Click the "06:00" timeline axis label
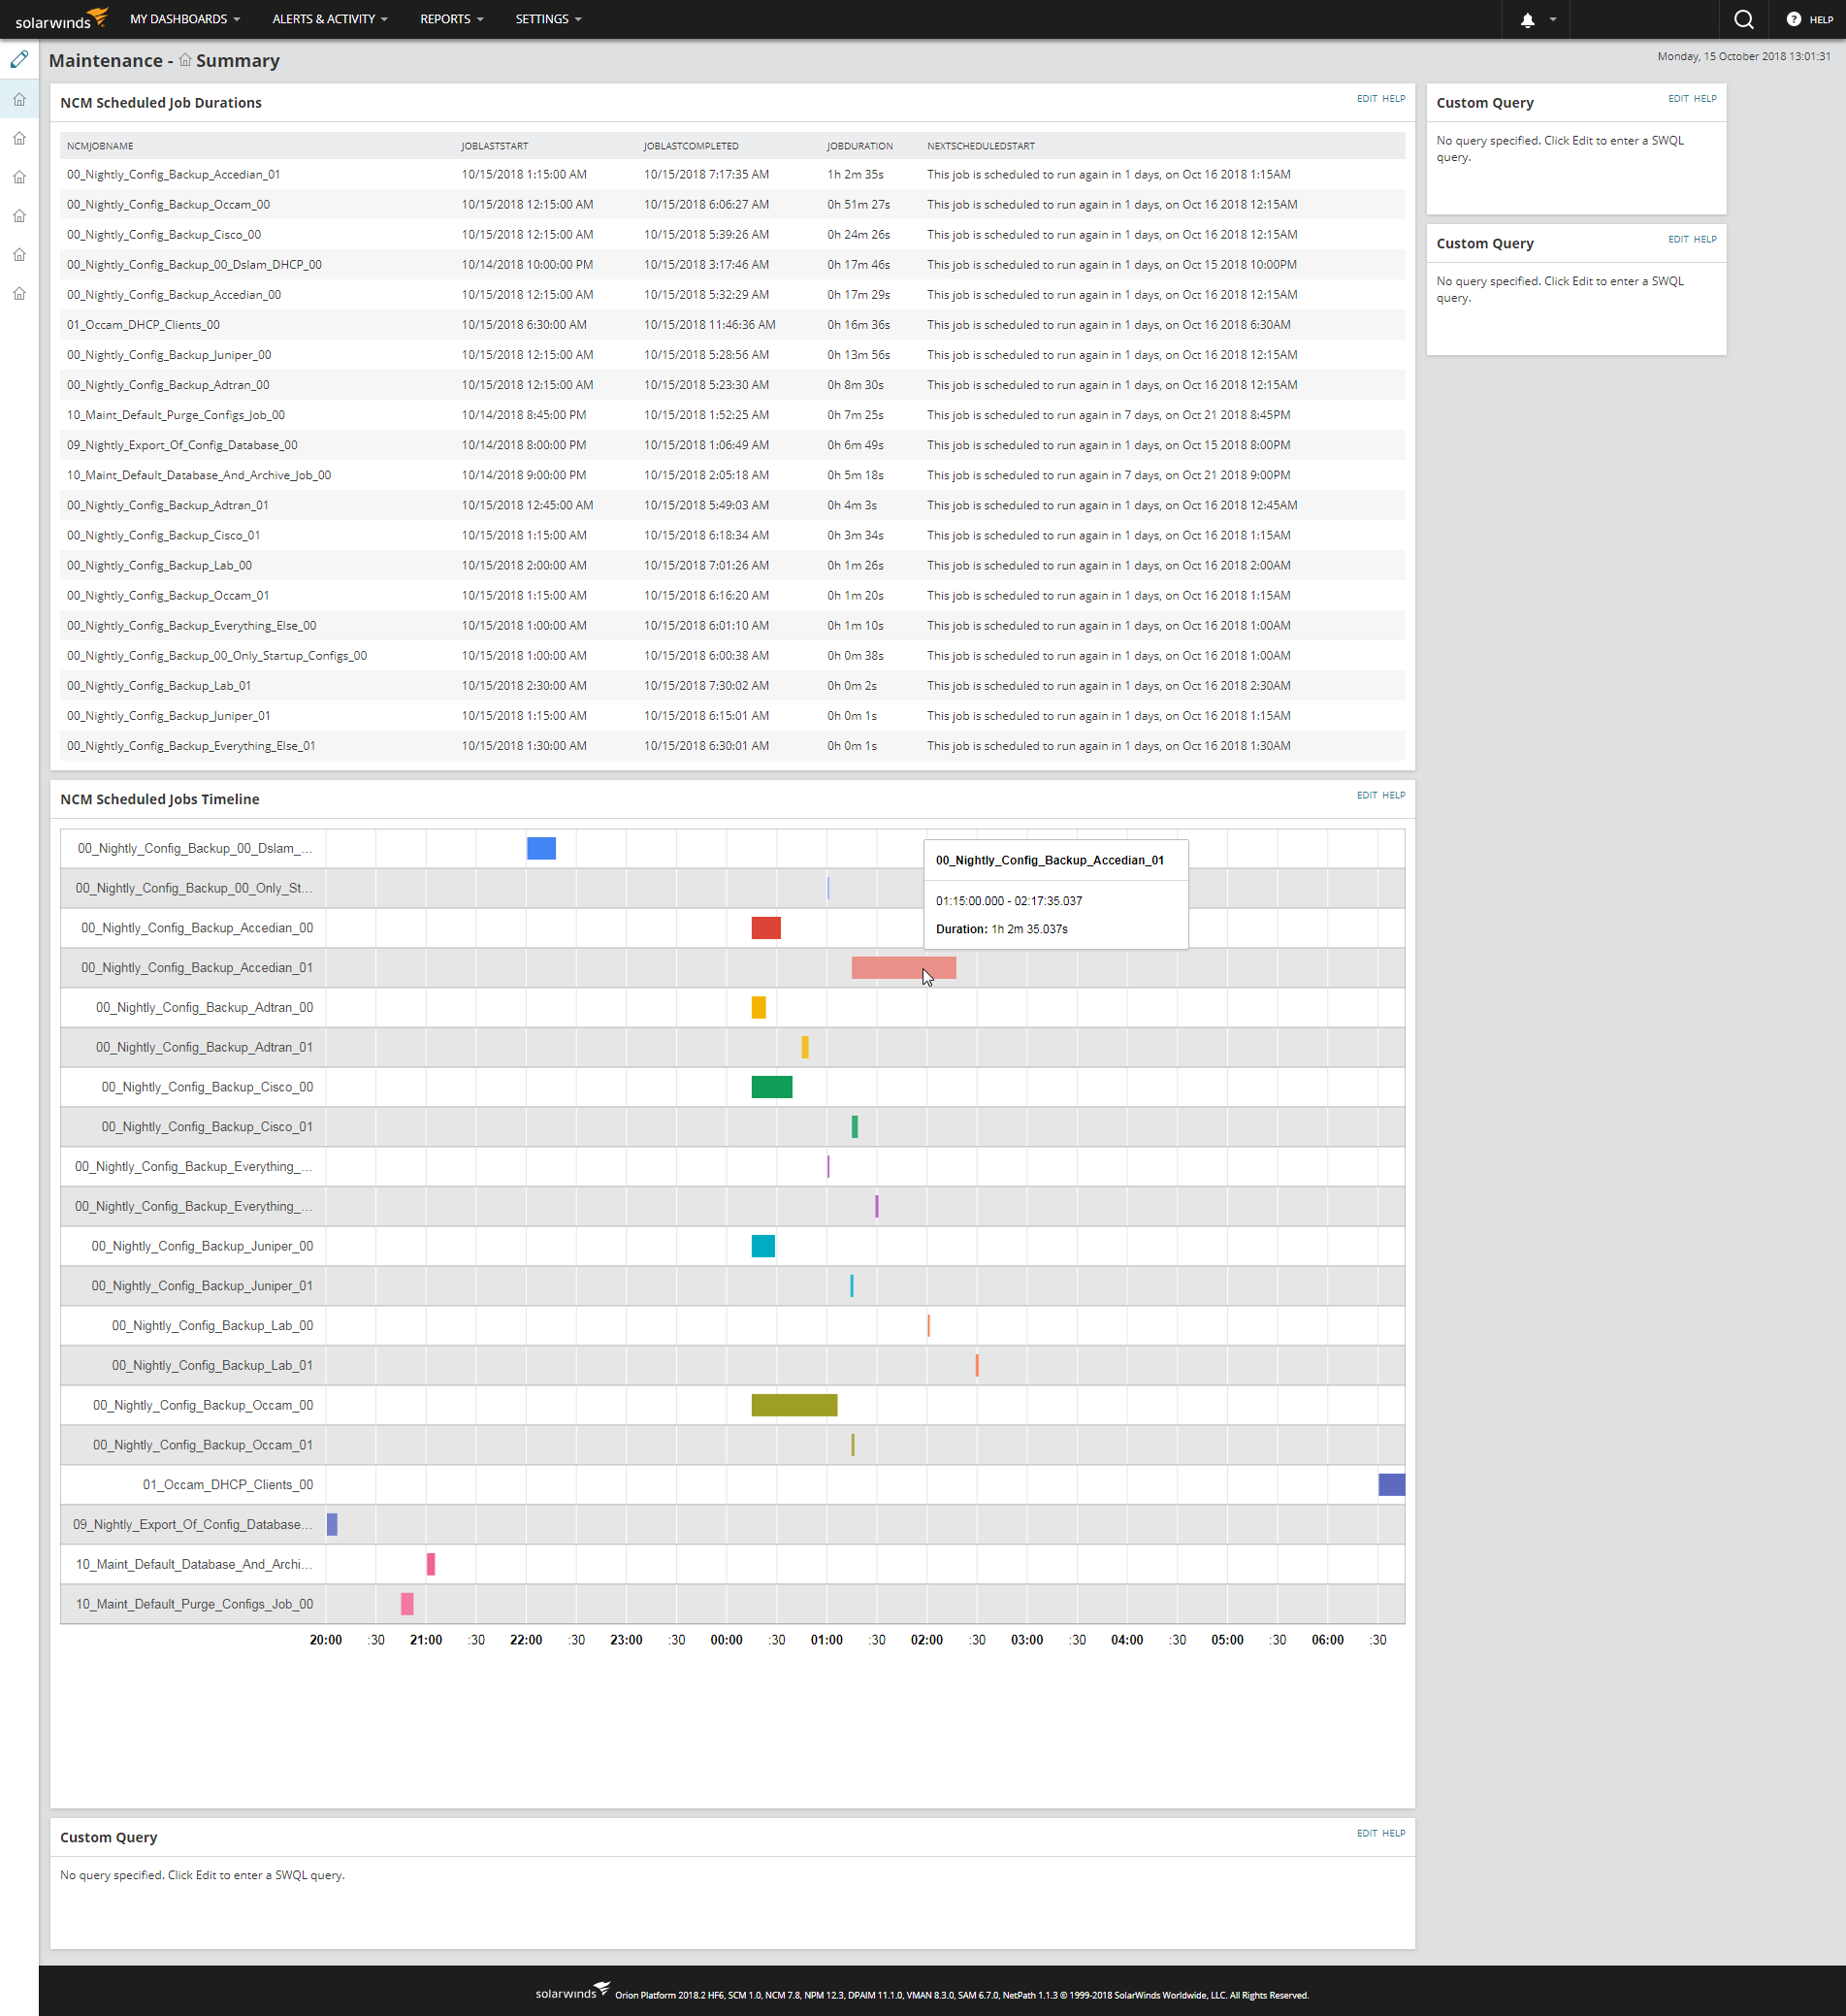The width and height of the screenshot is (1846, 2016). tap(1328, 1640)
